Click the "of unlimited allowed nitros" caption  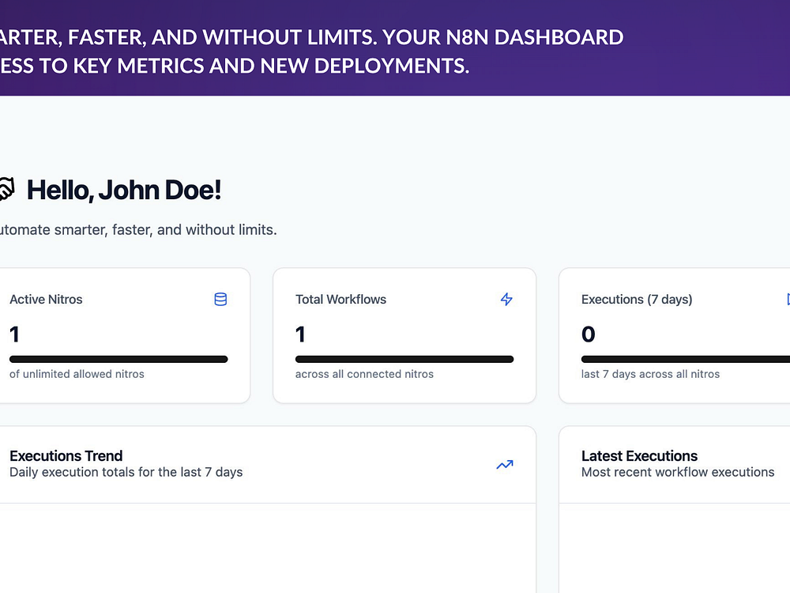click(x=77, y=374)
